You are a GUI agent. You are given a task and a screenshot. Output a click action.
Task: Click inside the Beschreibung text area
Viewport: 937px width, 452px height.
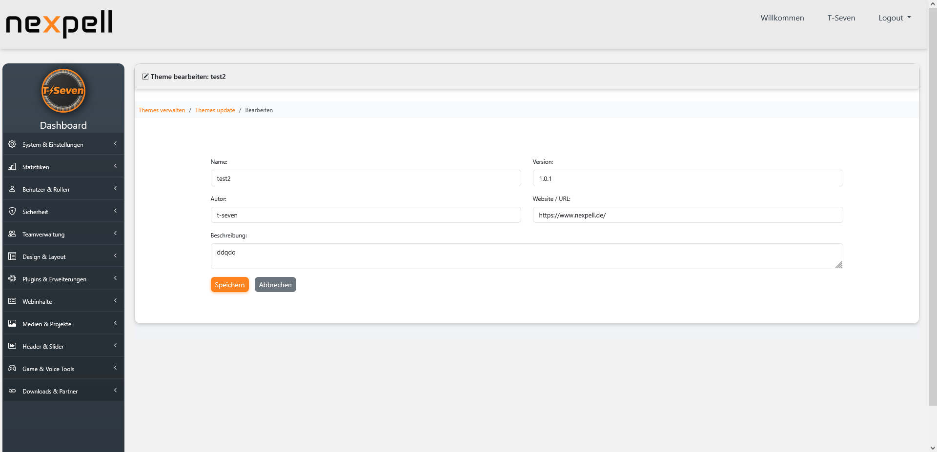coord(527,255)
